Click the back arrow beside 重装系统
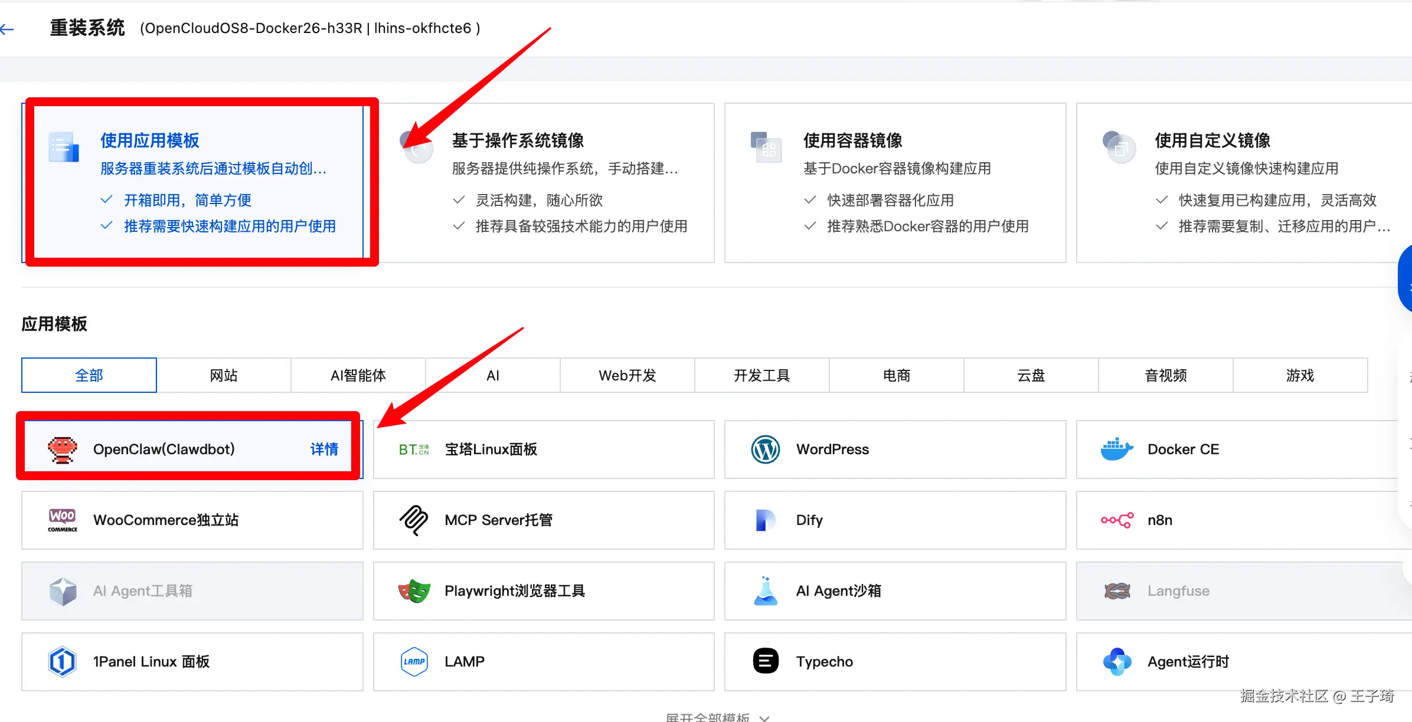Viewport: 1412px width, 722px height. pos(7,28)
